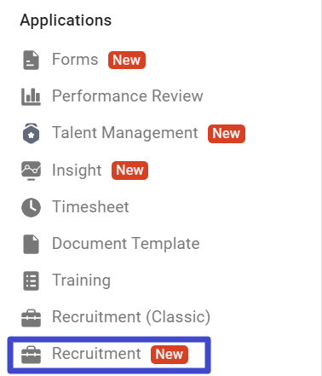
Task: Click the Forms document icon
Action: 31,60
